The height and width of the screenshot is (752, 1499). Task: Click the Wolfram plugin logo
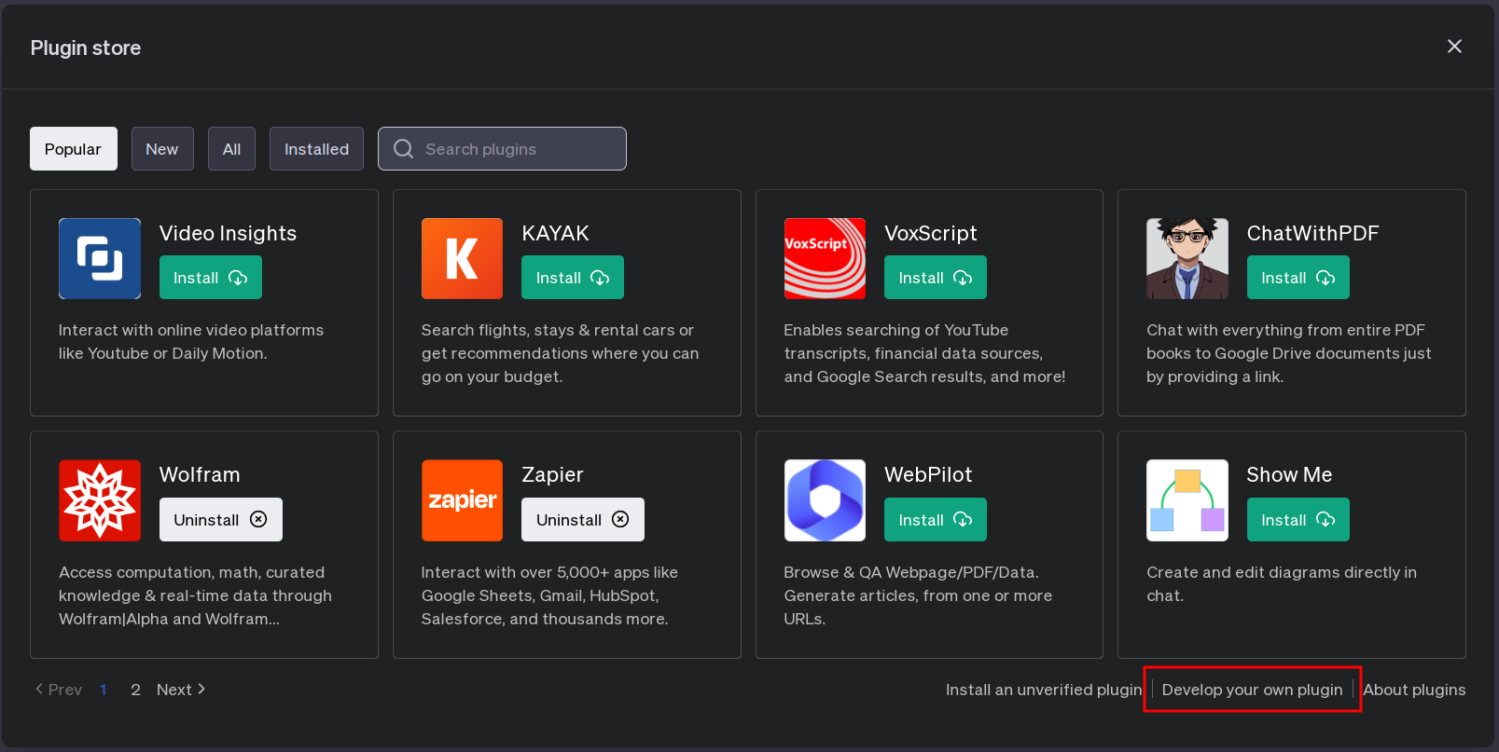click(x=100, y=500)
